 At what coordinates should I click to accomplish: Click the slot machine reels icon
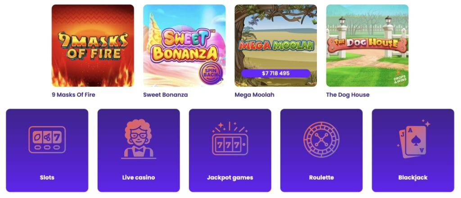47,140
